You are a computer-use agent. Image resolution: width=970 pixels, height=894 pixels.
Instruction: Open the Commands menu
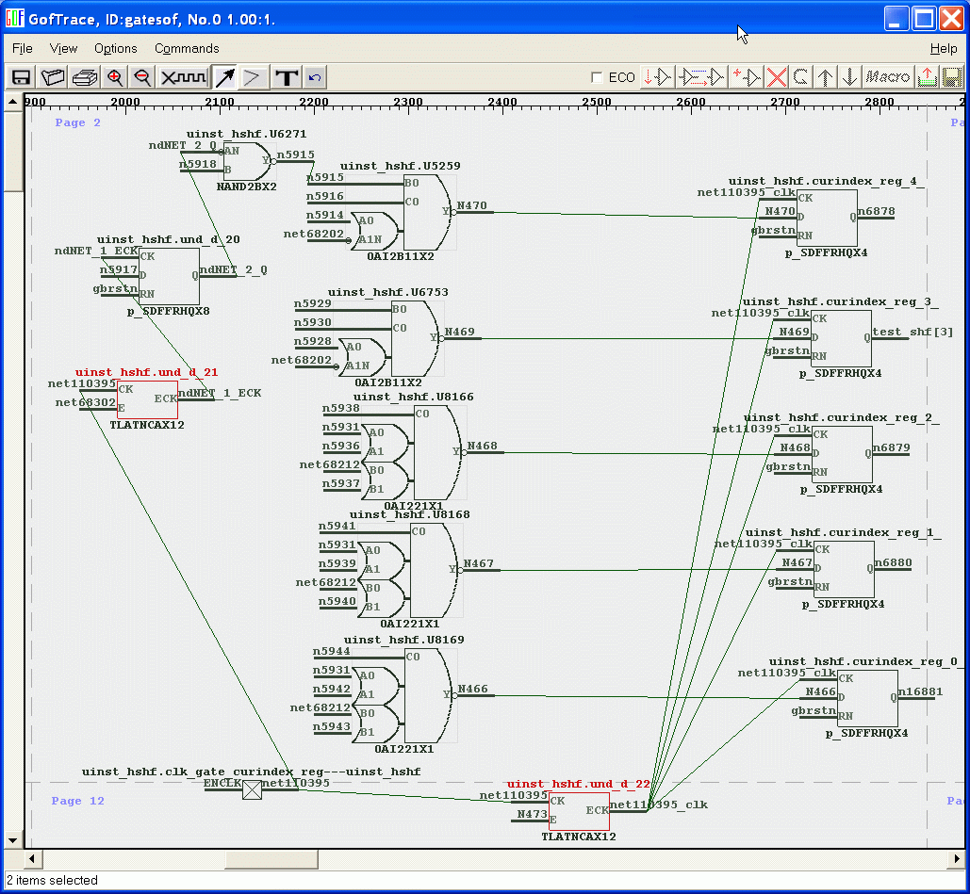point(187,48)
